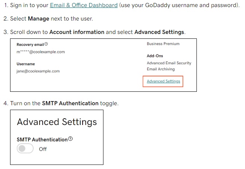This screenshot has width=245, height=169.
Task: Click the Off label next to toggle
Action: tap(43, 149)
